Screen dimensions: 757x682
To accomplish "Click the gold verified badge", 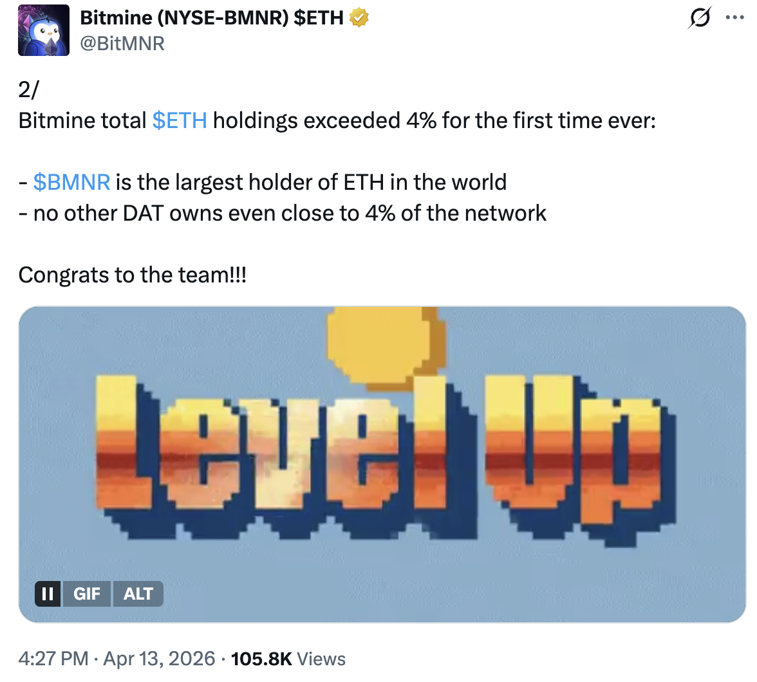I will [359, 18].
